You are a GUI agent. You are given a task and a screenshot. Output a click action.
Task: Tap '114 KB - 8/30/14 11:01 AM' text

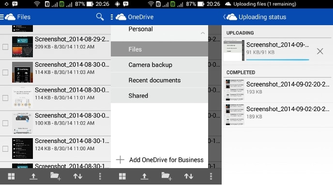[64, 98]
